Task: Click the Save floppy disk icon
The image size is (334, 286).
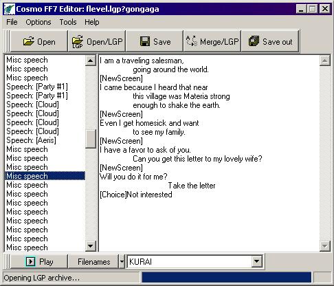Action: 145,41
